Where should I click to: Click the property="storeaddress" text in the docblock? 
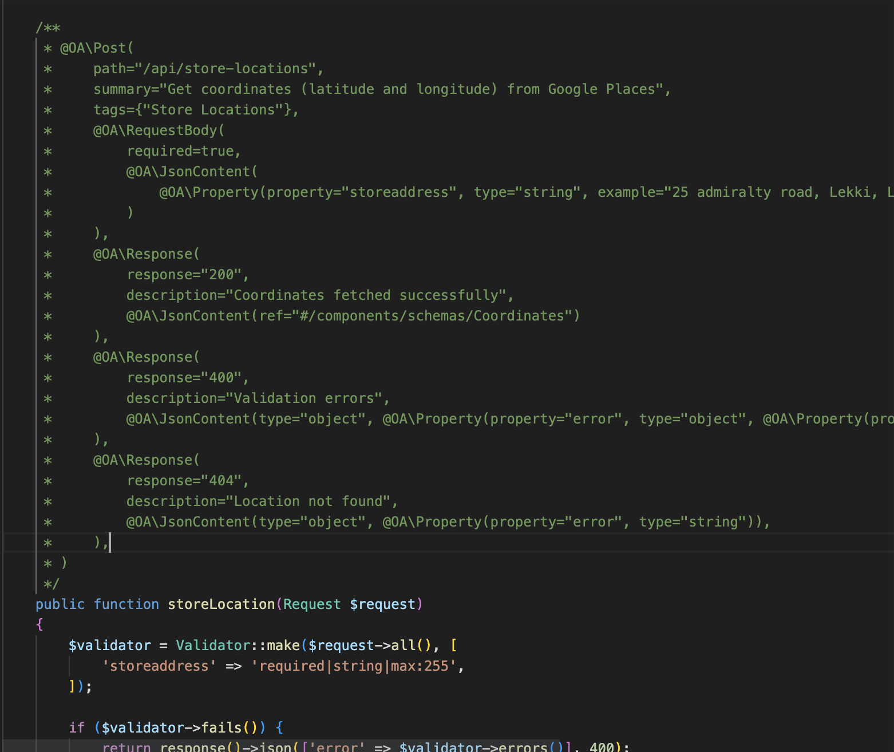362,192
